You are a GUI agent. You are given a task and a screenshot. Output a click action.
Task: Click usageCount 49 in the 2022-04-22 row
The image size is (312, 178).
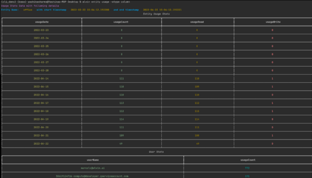pos(121,144)
